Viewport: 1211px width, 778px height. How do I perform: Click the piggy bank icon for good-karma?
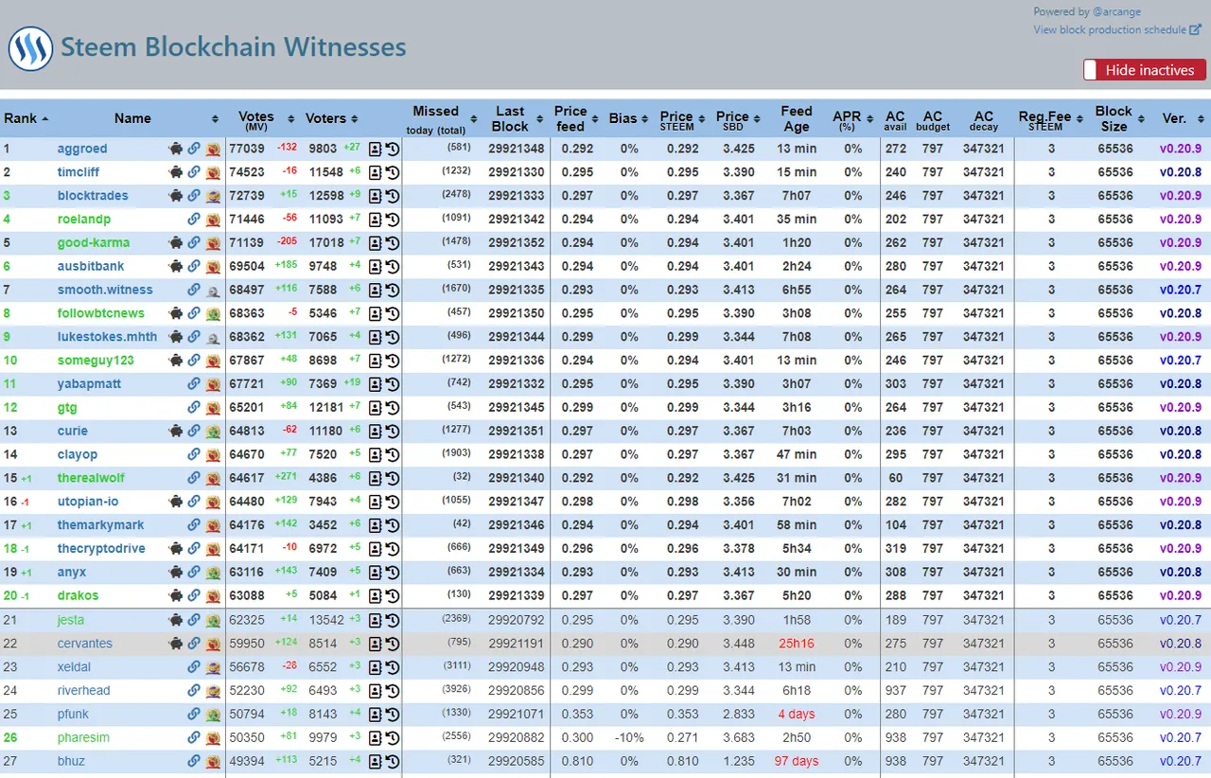coord(175,242)
